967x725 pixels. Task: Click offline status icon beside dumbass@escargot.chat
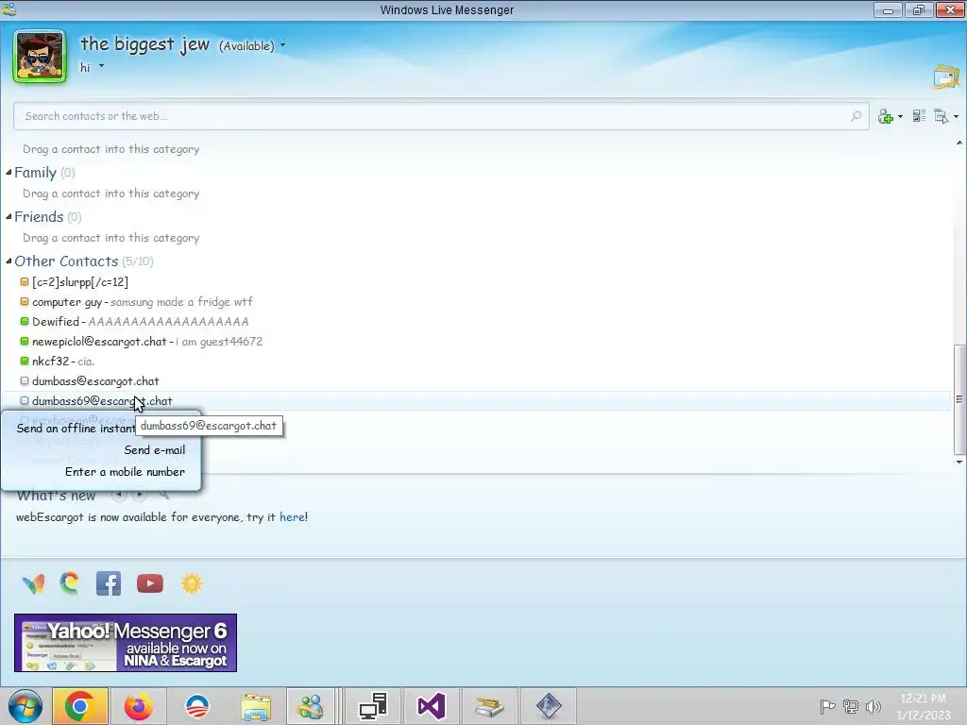click(25, 381)
